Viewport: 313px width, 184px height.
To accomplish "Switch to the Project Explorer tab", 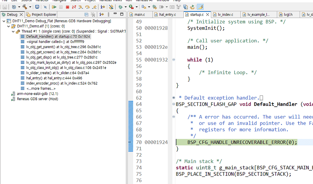I will click(x=41, y=15).
